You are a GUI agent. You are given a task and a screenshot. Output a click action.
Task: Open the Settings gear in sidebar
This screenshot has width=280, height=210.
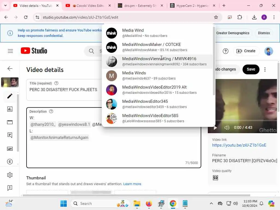[10, 175]
